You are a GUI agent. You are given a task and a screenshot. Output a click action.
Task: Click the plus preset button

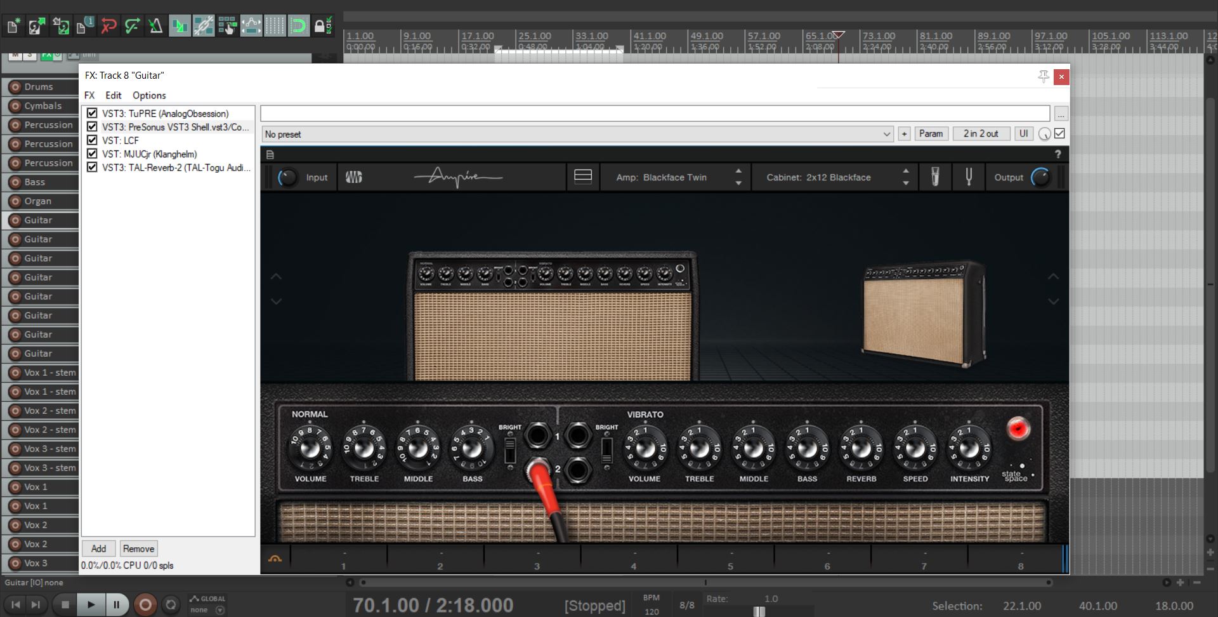[904, 133]
